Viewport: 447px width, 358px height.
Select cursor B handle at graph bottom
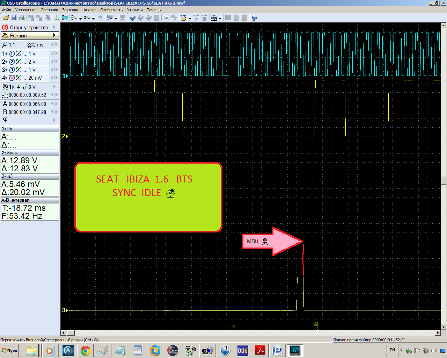234,328
